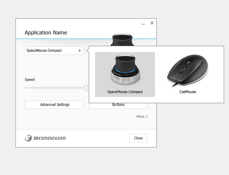Minimize the settings window
The width and height of the screenshot is (229, 175).
(143, 24)
